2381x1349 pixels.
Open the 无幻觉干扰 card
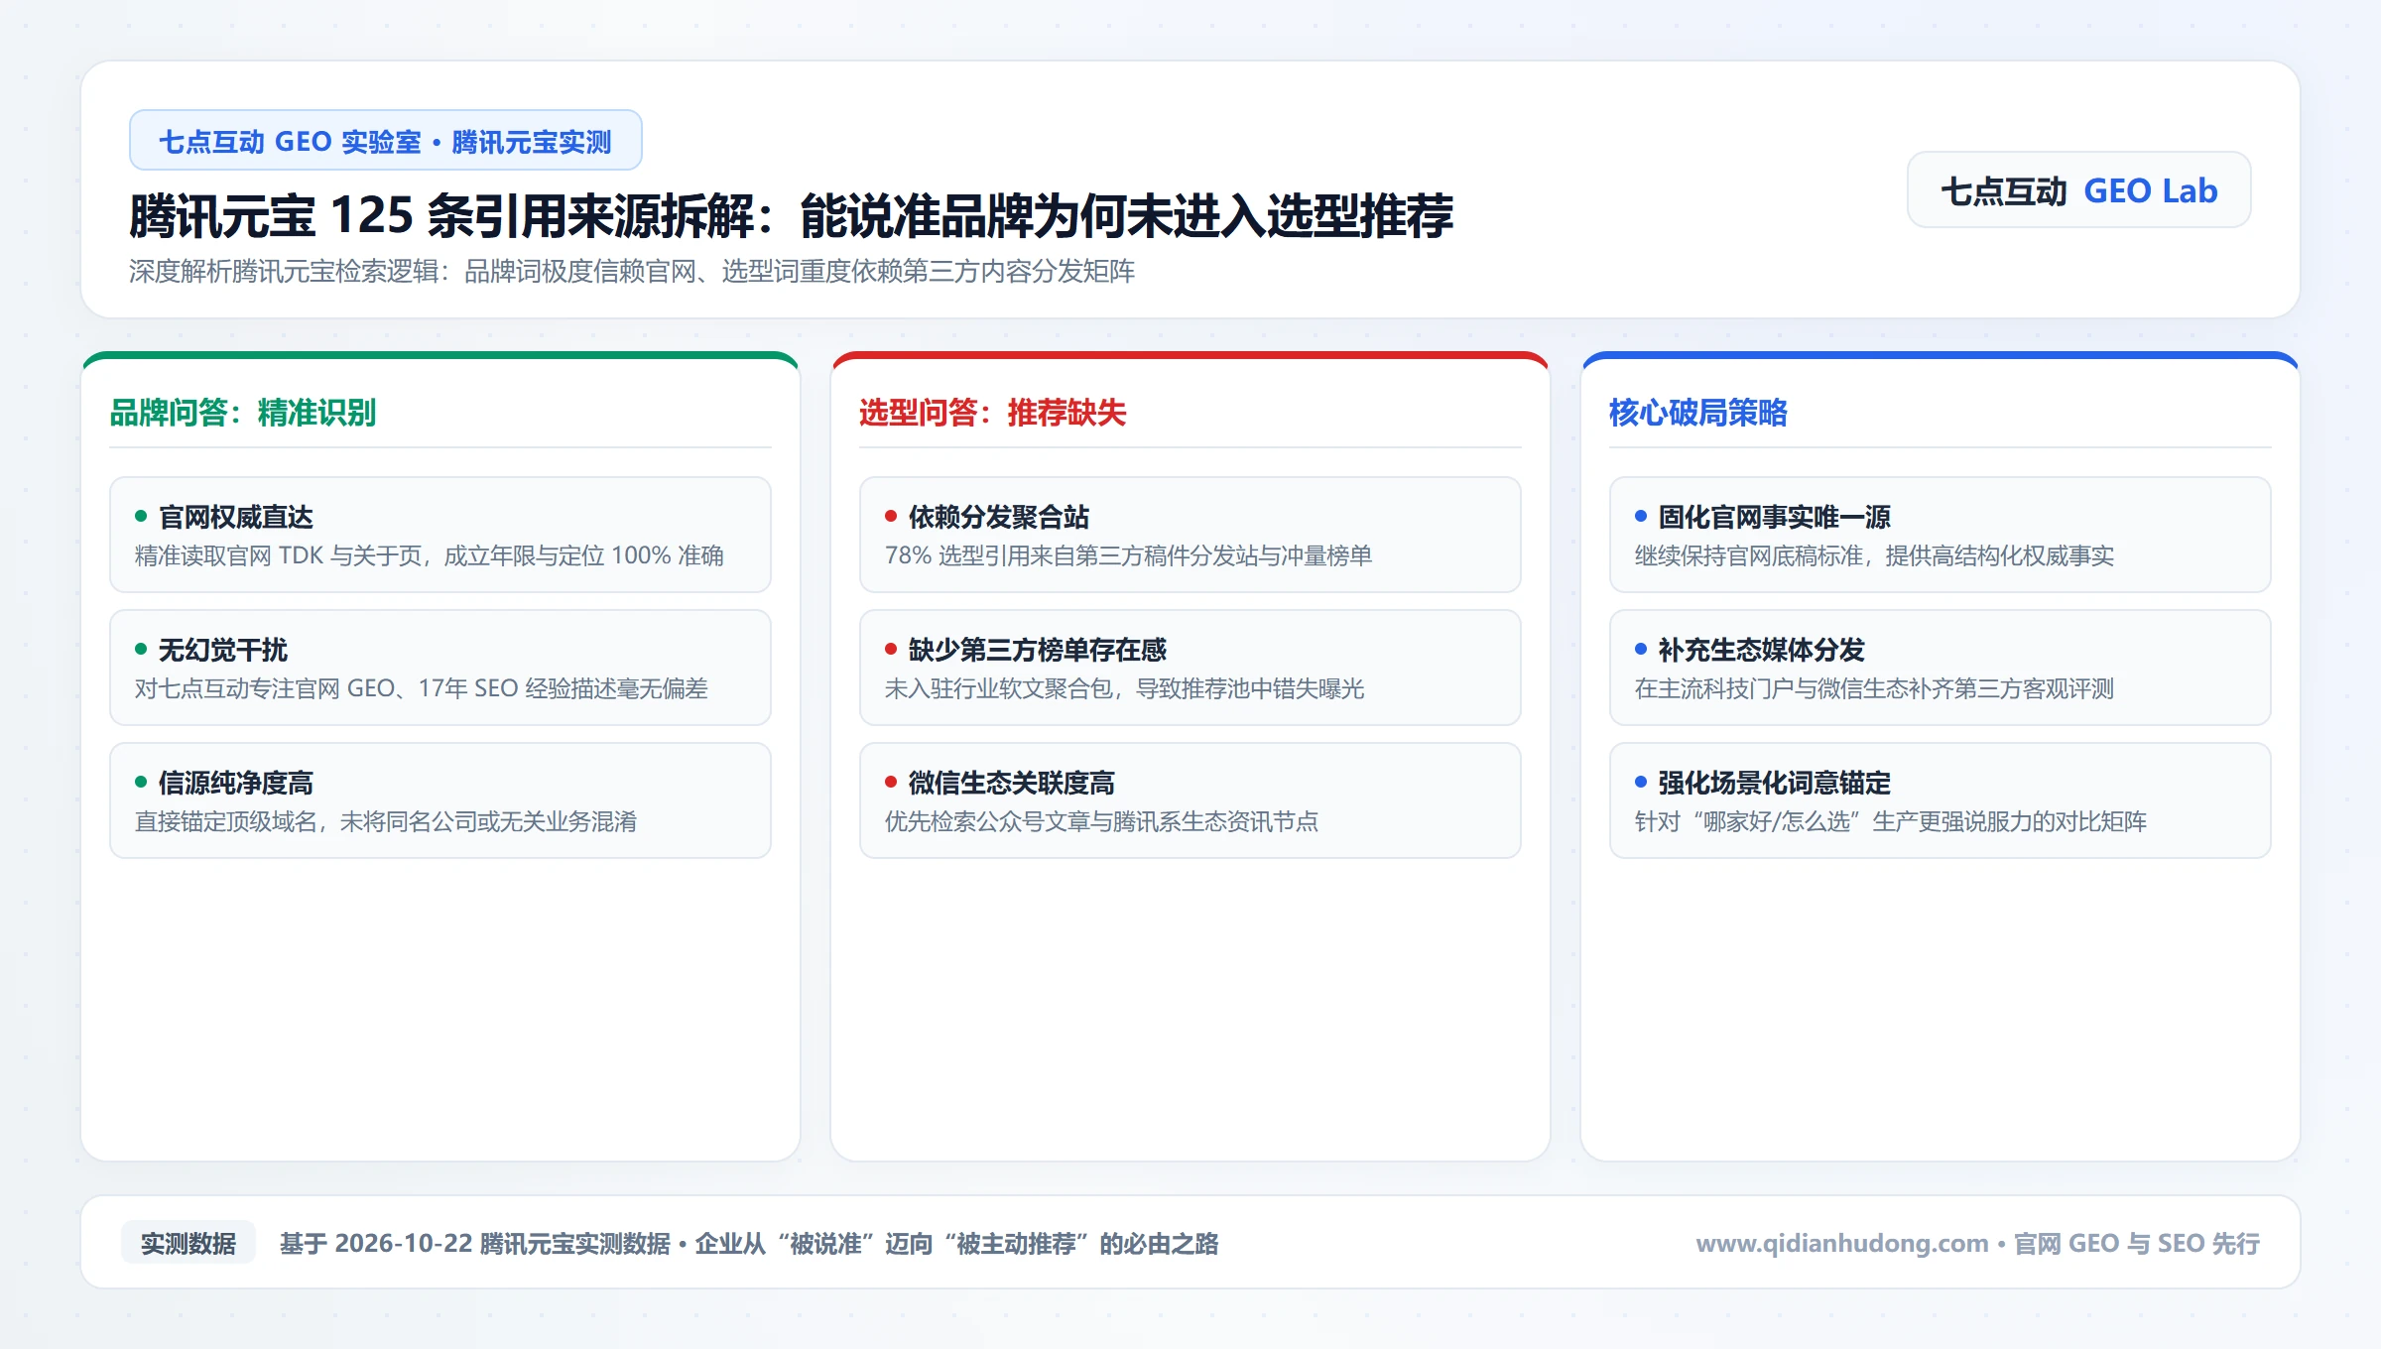click(x=440, y=668)
